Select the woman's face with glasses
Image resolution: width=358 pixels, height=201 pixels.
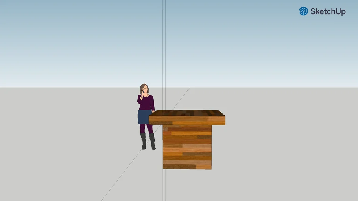144,90
